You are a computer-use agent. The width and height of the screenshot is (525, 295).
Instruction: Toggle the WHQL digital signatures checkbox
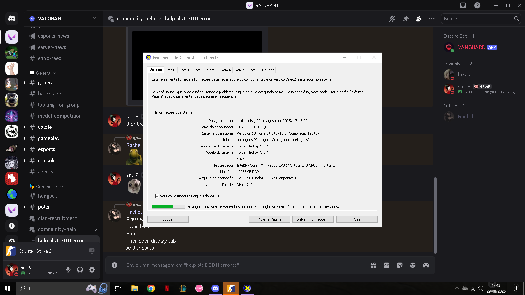coord(157,196)
